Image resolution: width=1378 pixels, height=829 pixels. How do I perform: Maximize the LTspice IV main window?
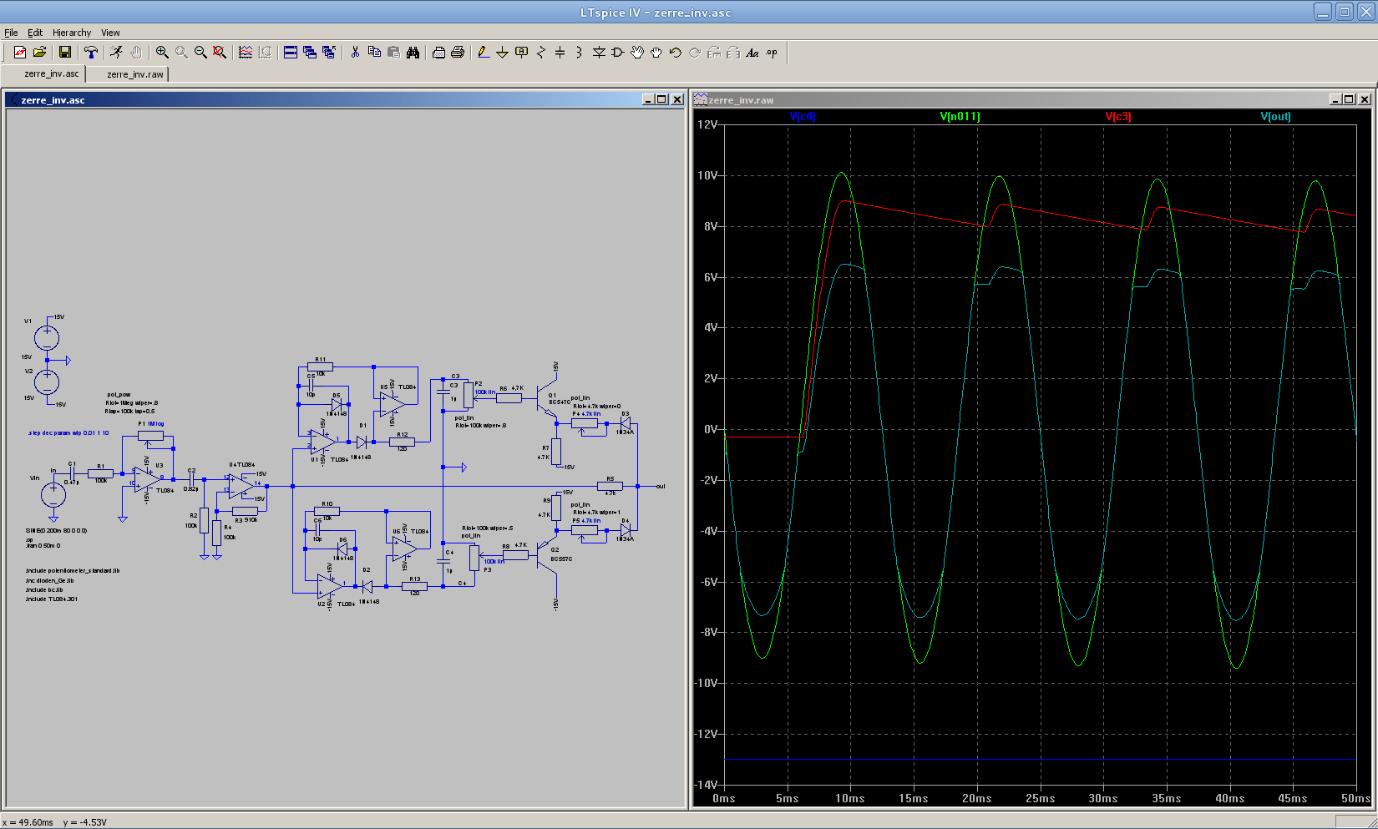pyautogui.click(x=1345, y=12)
